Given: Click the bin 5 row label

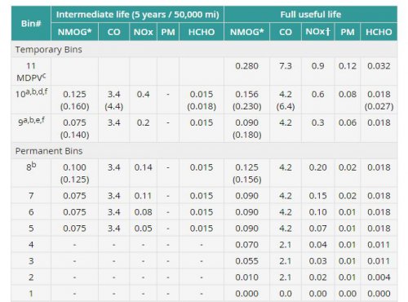Looking at the screenshot, I should tap(31, 229).
